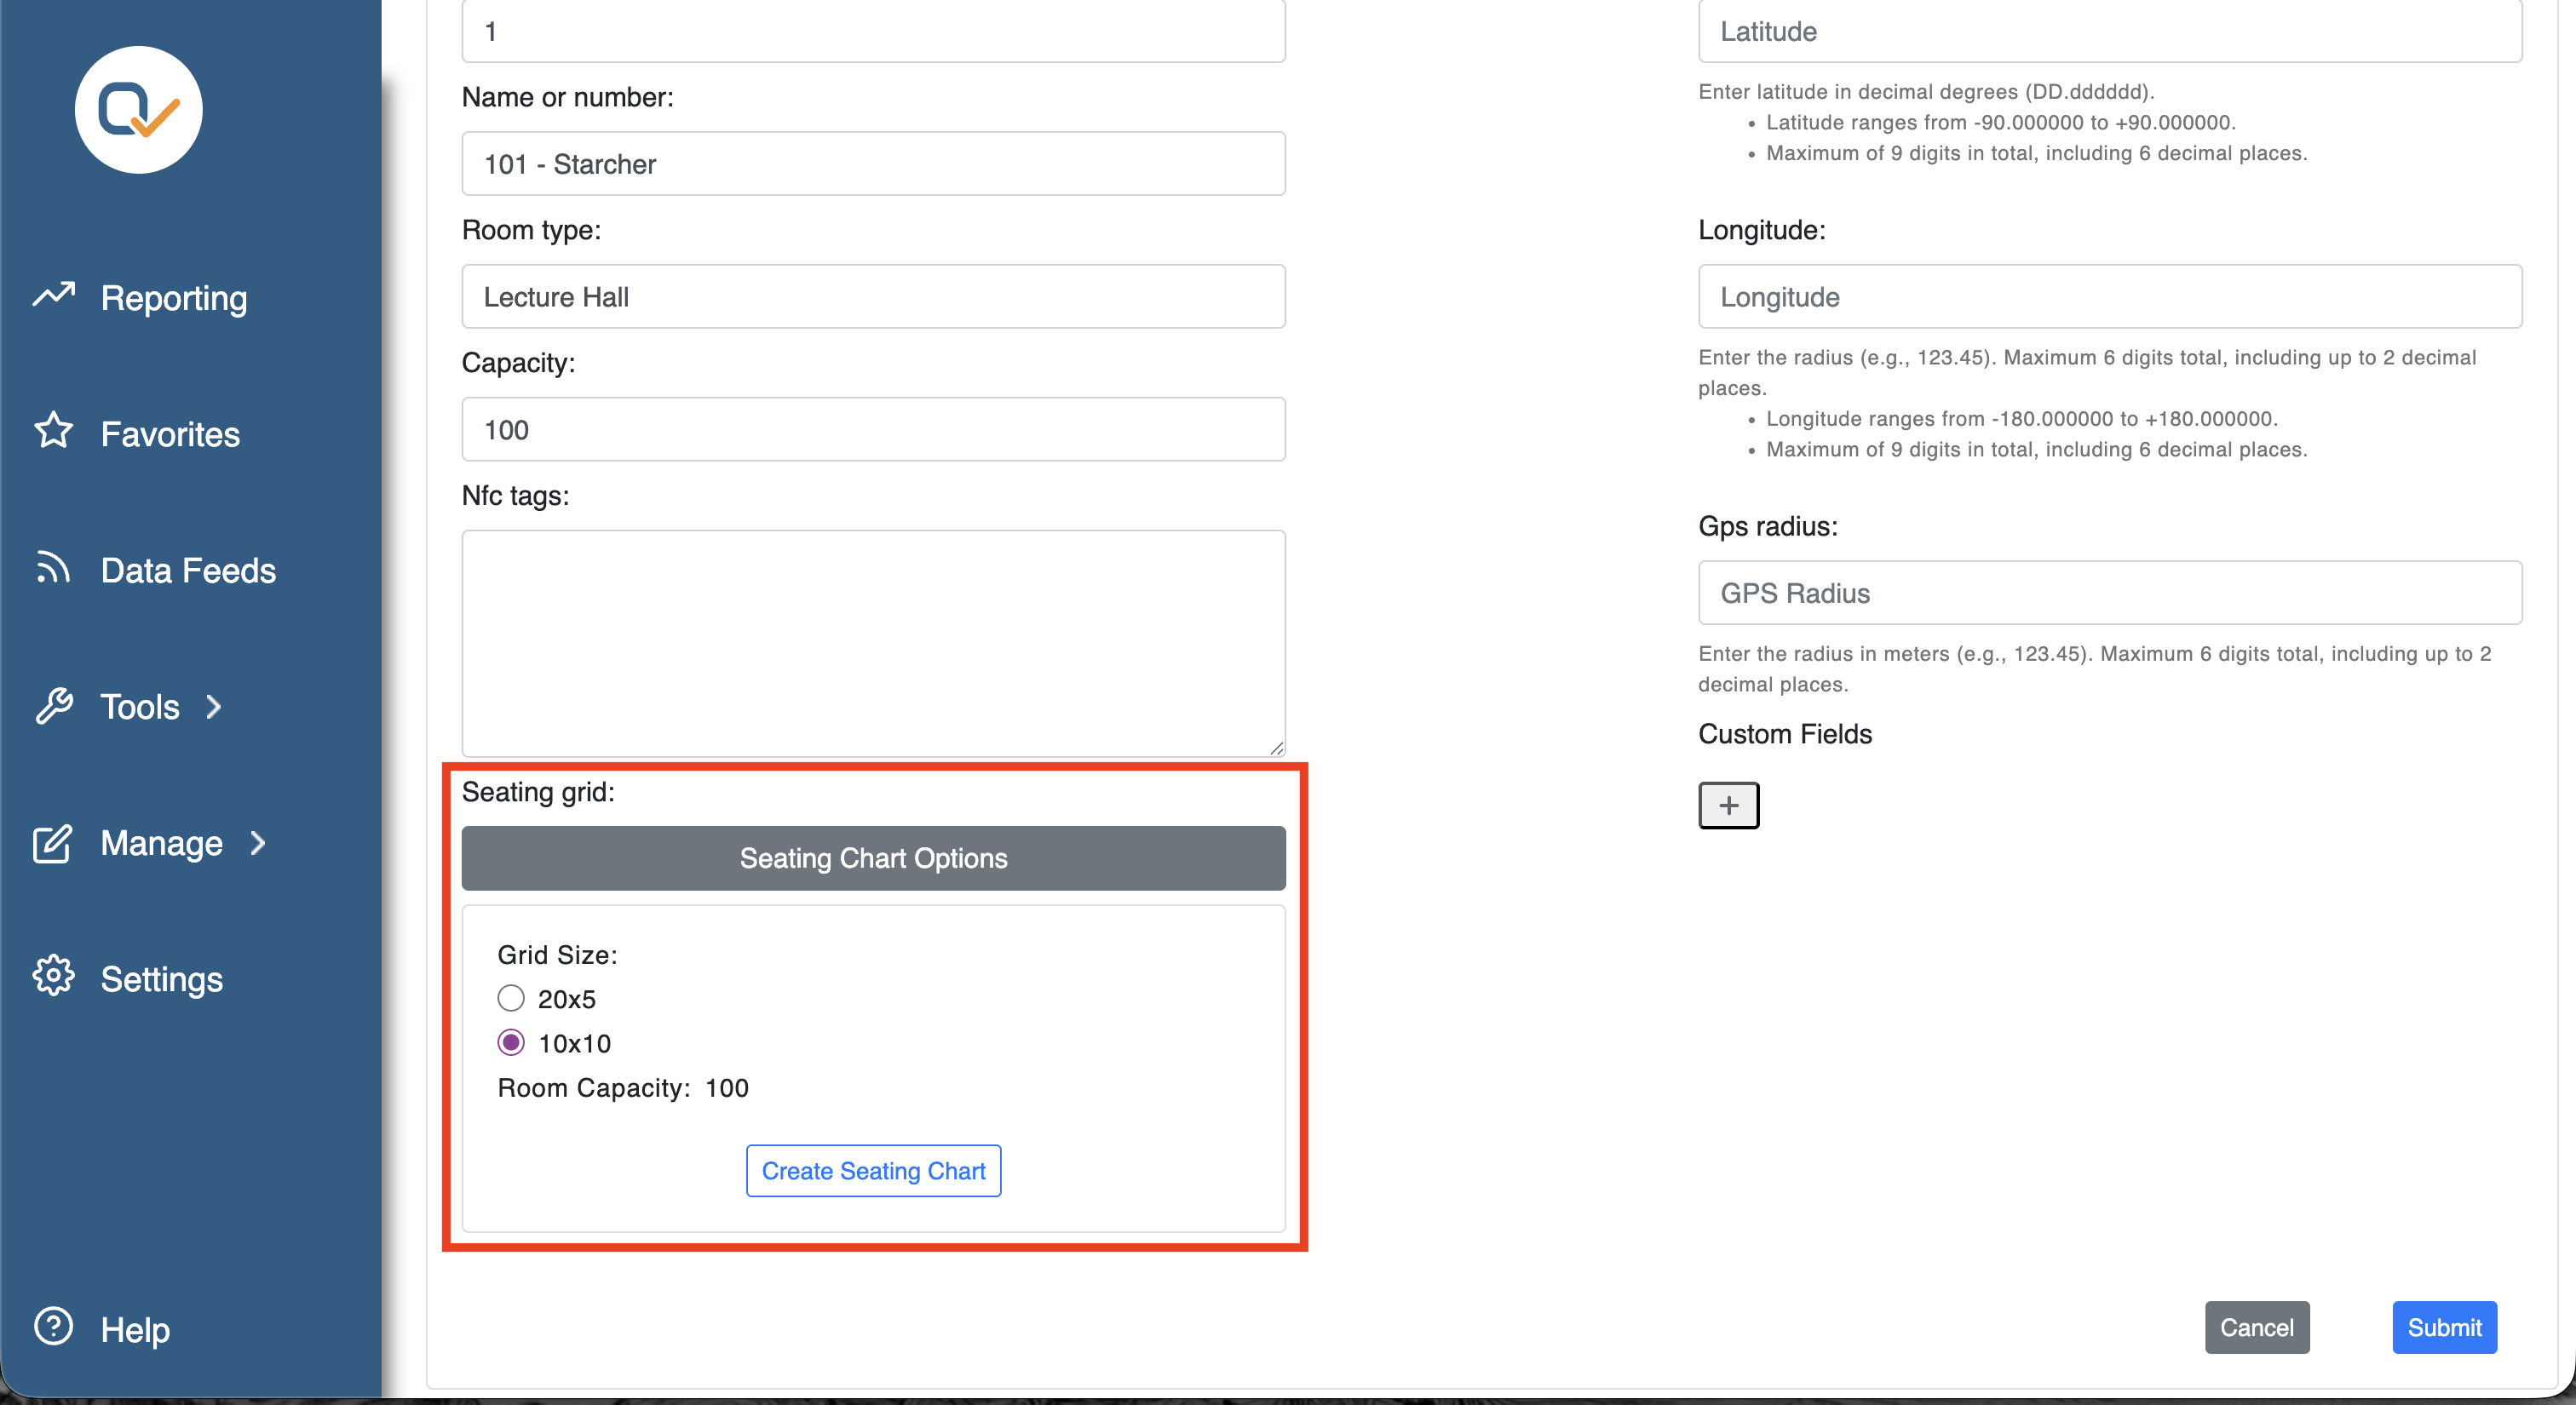This screenshot has width=2576, height=1405.
Task: Focus the Room type field
Action: click(x=874, y=297)
